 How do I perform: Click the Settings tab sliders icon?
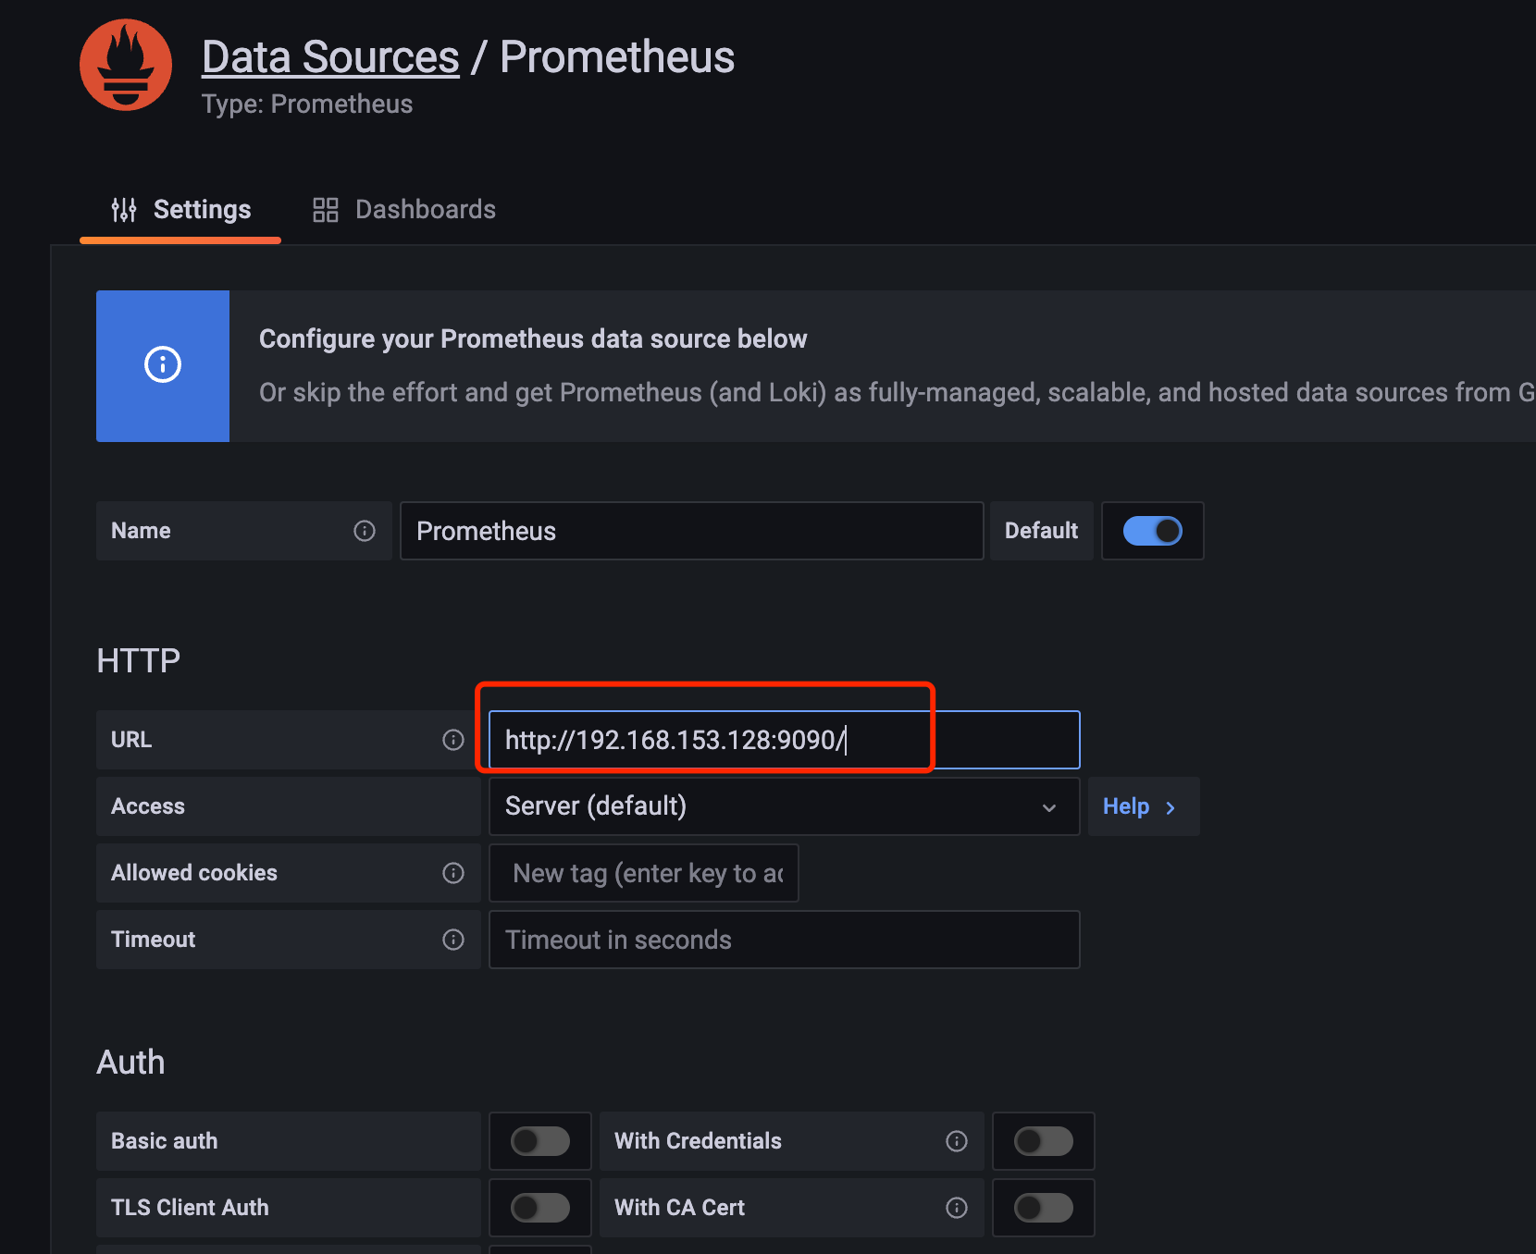(124, 210)
